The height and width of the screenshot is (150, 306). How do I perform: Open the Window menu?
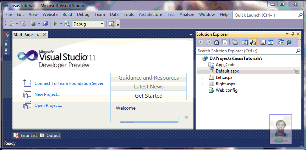[207, 15]
